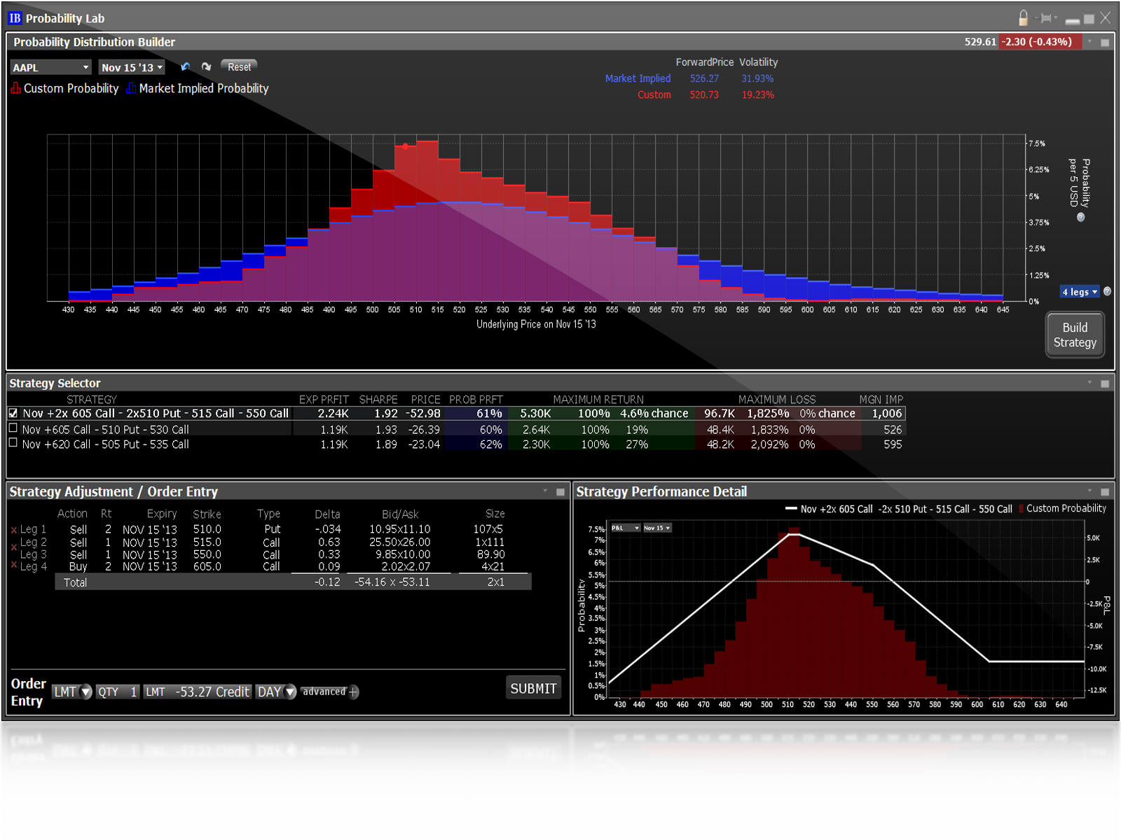Remove Leg 1 with its red X
The width and height of the screenshot is (1121, 840).
(x=14, y=530)
